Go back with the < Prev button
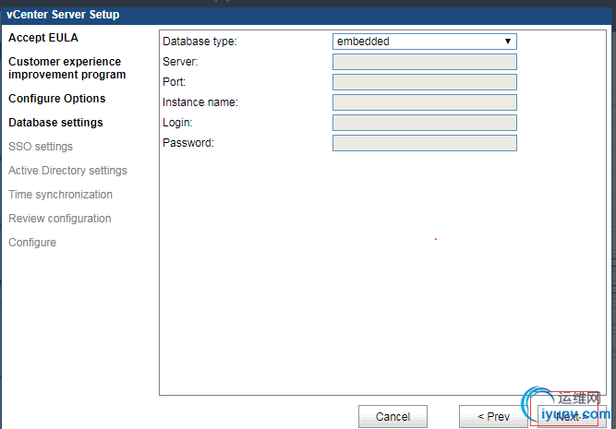This screenshot has width=616, height=429. (493, 417)
